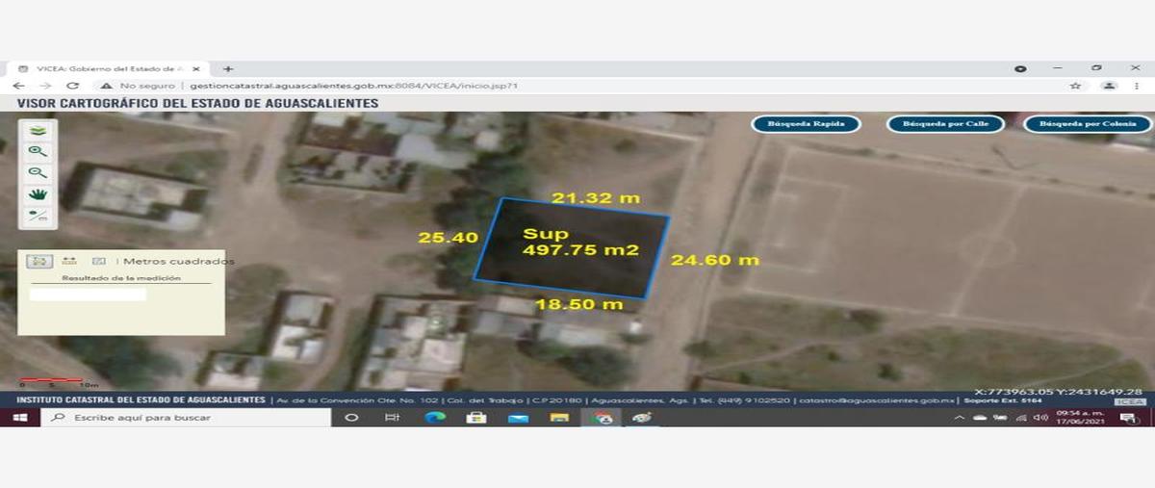Open Búsqueda Rápida search

coord(806,124)
